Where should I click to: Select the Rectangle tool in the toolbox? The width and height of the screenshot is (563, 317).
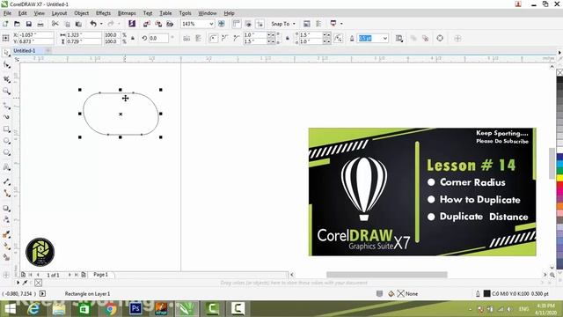coord(6,129)
